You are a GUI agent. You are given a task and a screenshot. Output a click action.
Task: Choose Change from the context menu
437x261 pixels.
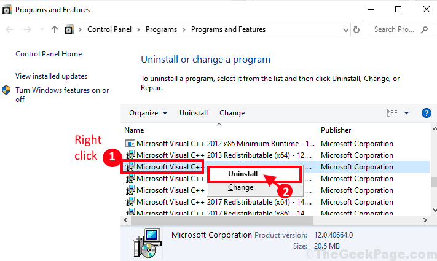[x=240, y=187]
